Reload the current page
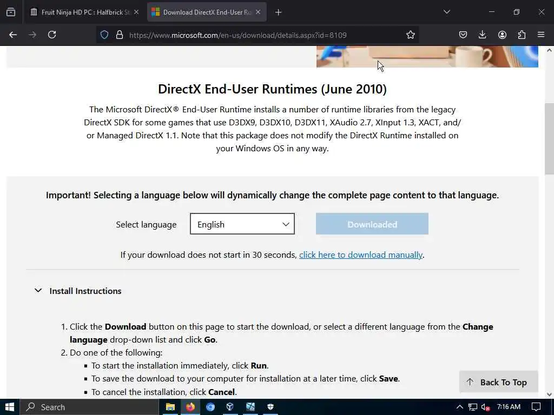This screenshot has height=415, width=554. [52, 35]
